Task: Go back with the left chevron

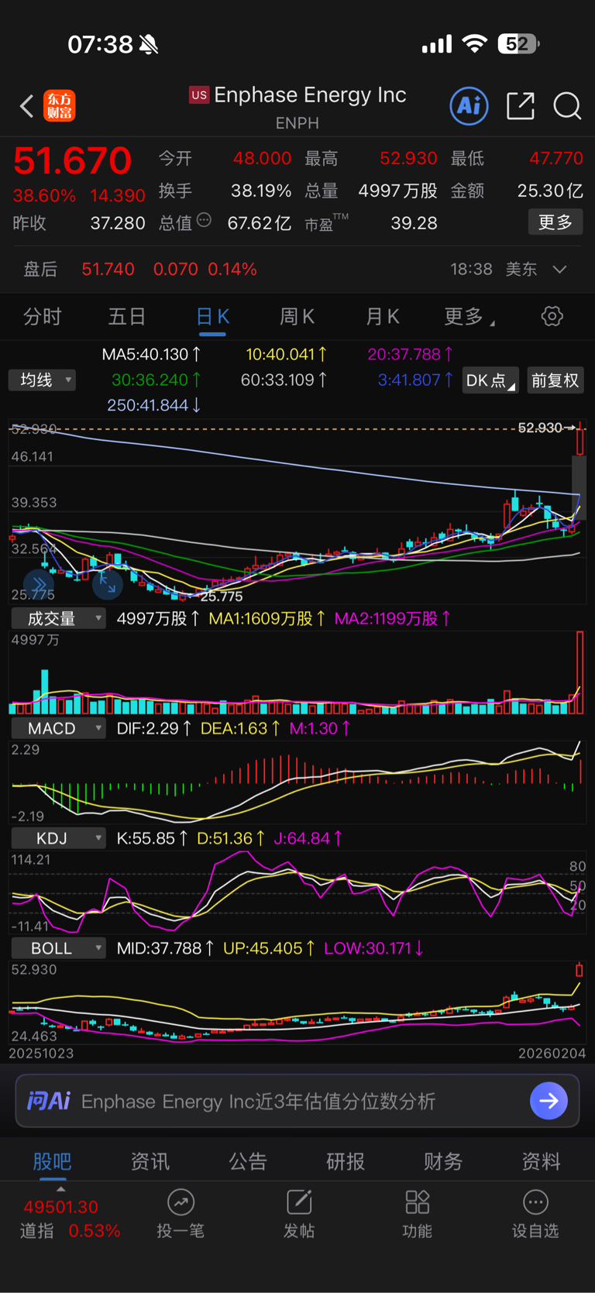Action: click(26, 105)
